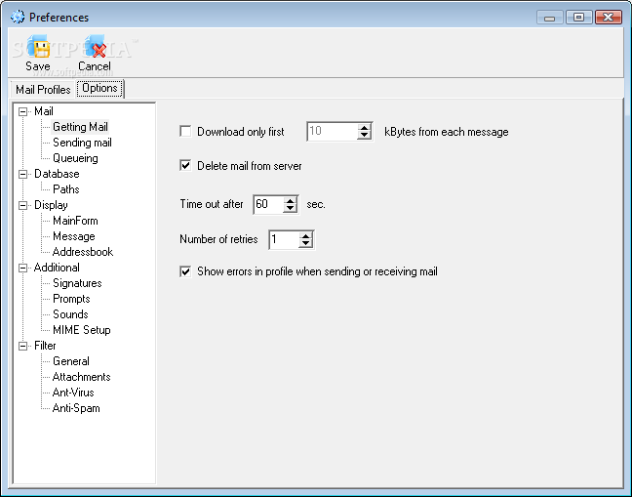
Task: Switch to the Mail Profiles tab
Action: pyautogui.click(x=43, y=90)
